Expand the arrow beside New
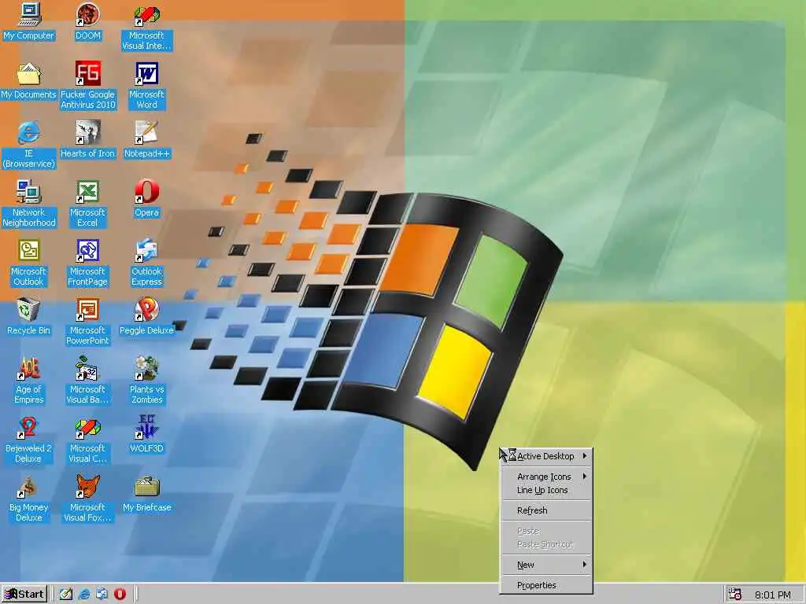 [x=585, y=565]
